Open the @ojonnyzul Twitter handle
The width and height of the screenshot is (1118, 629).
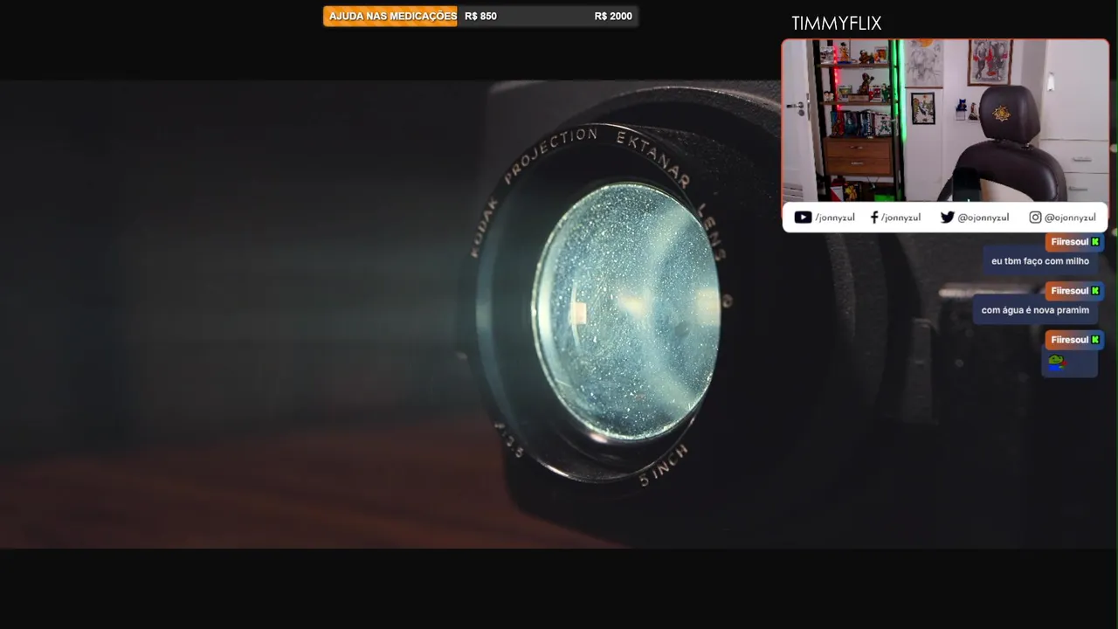(983, 218)
